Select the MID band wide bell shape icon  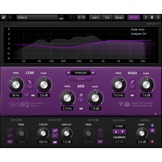click(81, 95)
